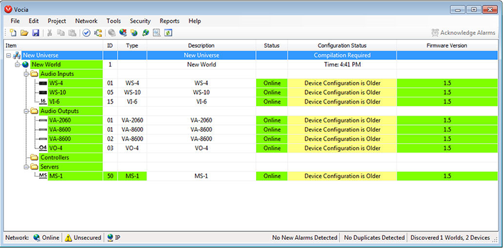Open the Reports menu
This screenshot has height=248, width=504.
169,21
